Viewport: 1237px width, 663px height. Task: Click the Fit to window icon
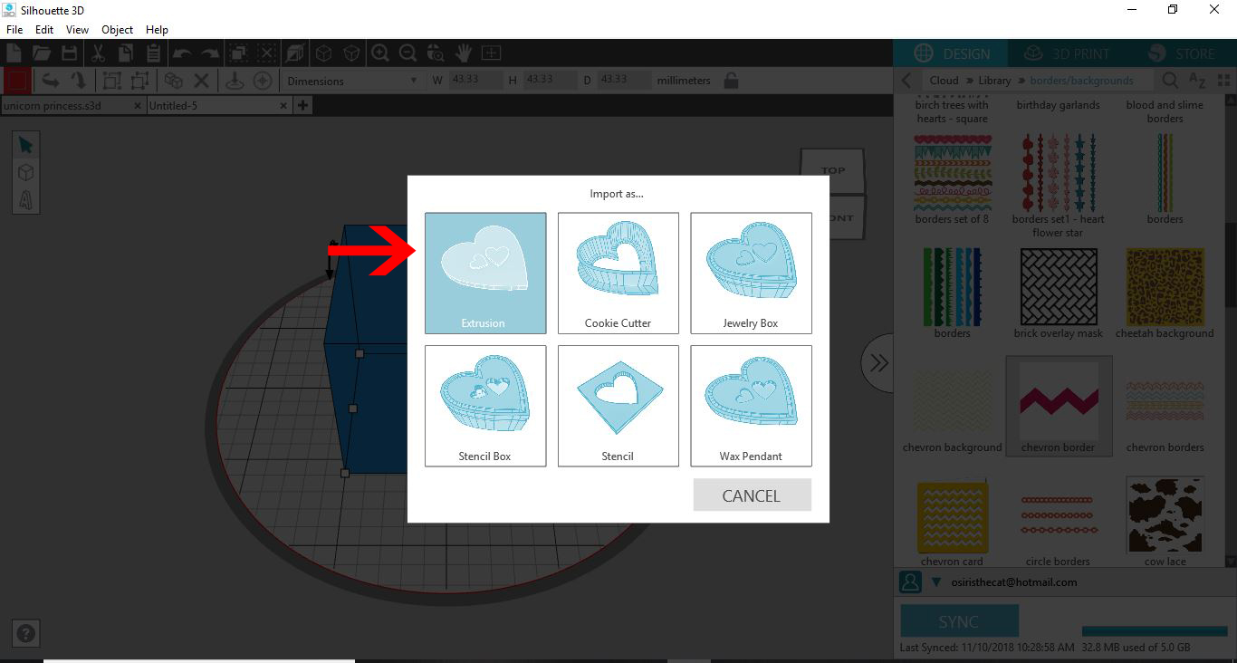tap(492, 53)
